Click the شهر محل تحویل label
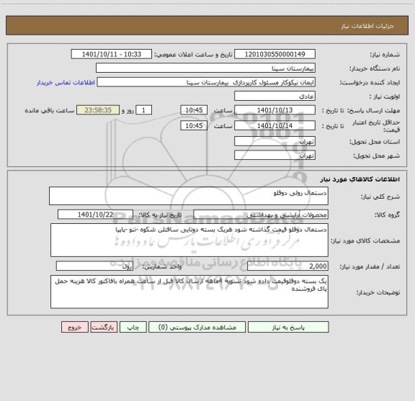The width and height of the screenshot is (415, 401). [376, 156]
